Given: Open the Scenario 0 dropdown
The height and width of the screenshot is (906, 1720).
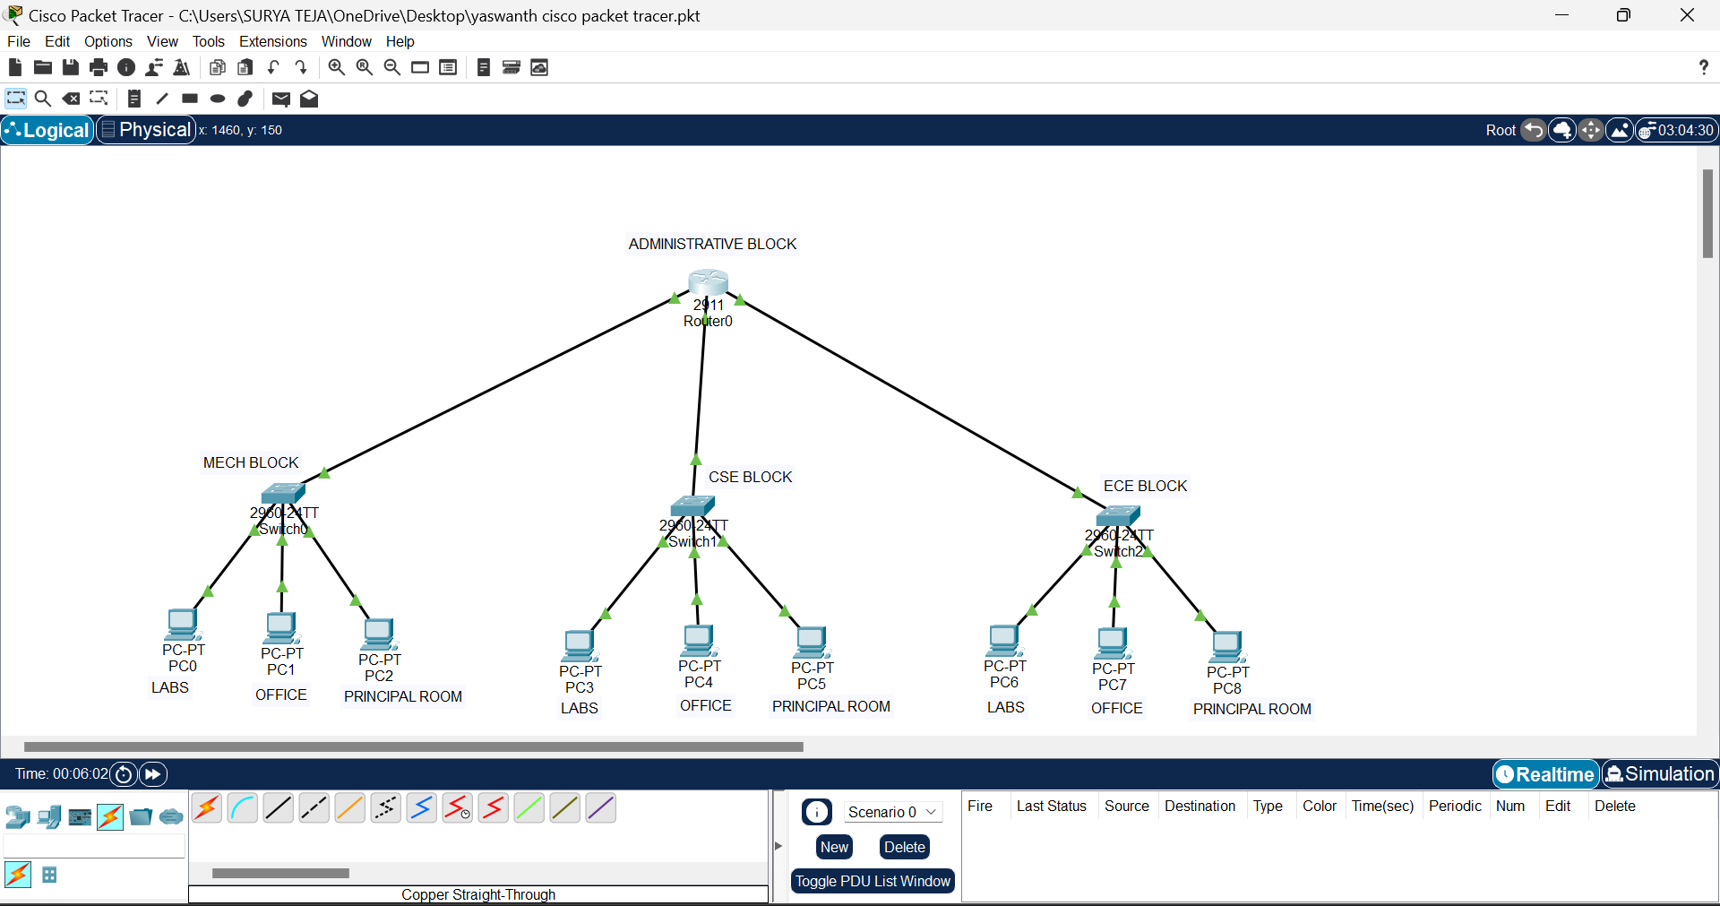Looking at the screenshot, I should point(892,812).
